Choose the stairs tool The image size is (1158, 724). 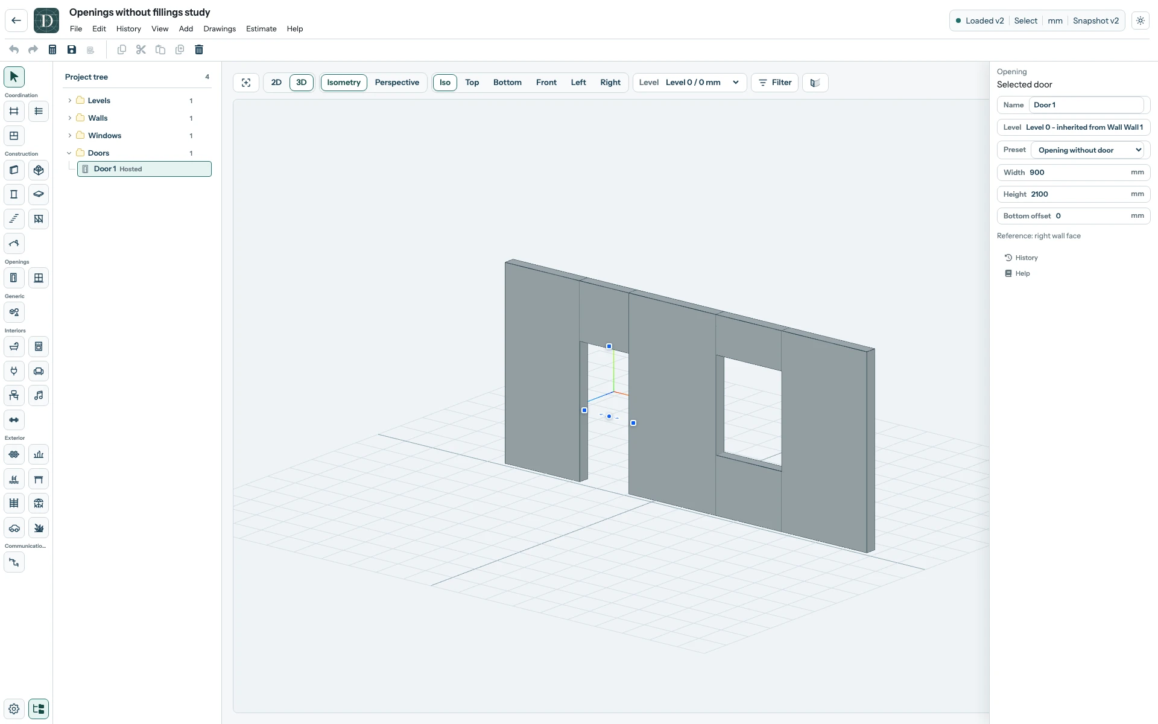(x=14, y=219)
